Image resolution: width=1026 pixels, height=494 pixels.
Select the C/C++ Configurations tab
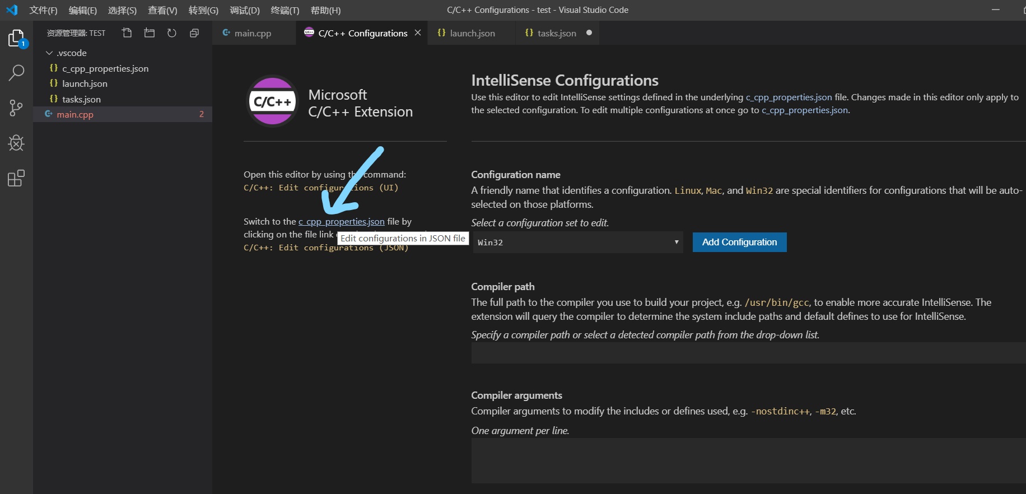[x=362, y=33]
